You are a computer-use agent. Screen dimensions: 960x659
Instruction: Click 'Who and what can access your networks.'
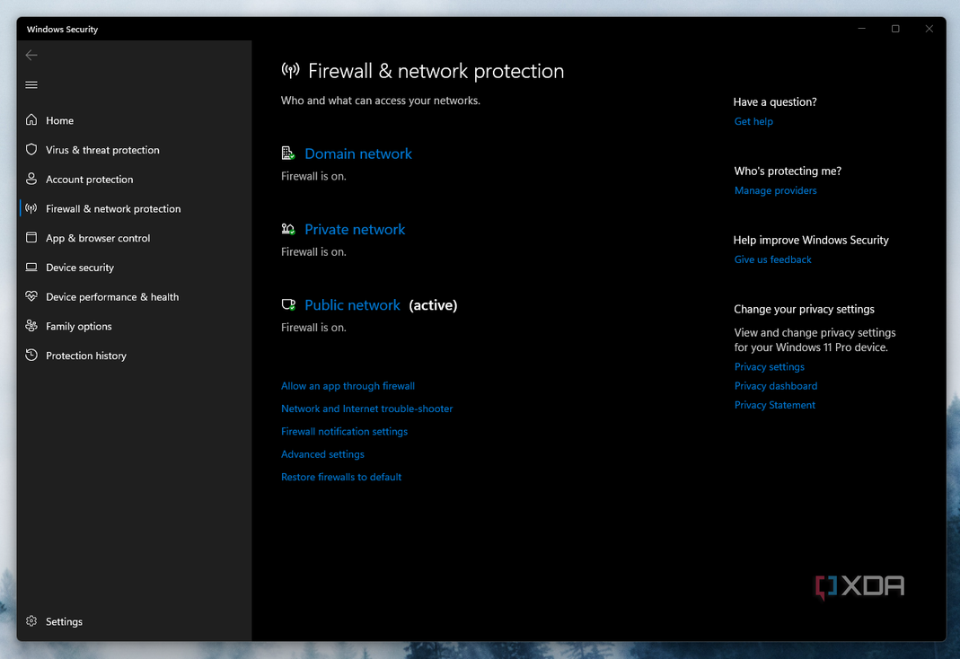[380, 101]
